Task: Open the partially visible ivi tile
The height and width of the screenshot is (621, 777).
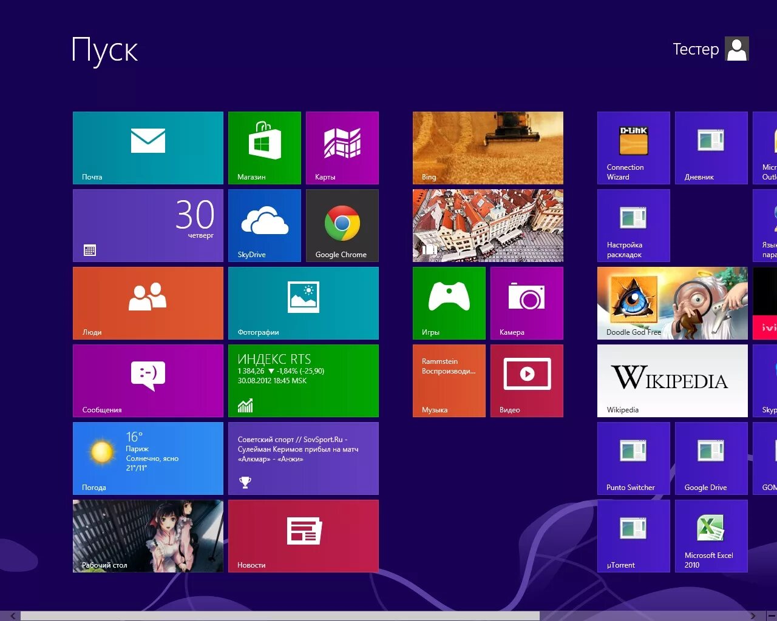Action: [x=765, y=303]
